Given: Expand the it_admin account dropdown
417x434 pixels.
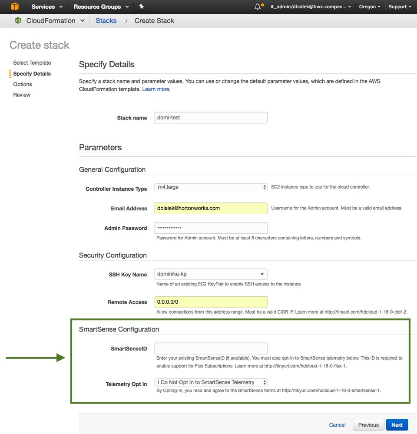Looking at the screenshot, I should 311,7.
